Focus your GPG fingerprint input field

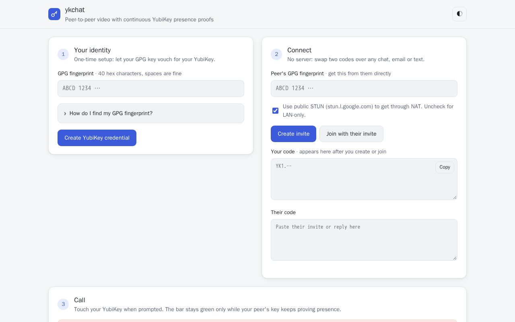pos(151,89)
